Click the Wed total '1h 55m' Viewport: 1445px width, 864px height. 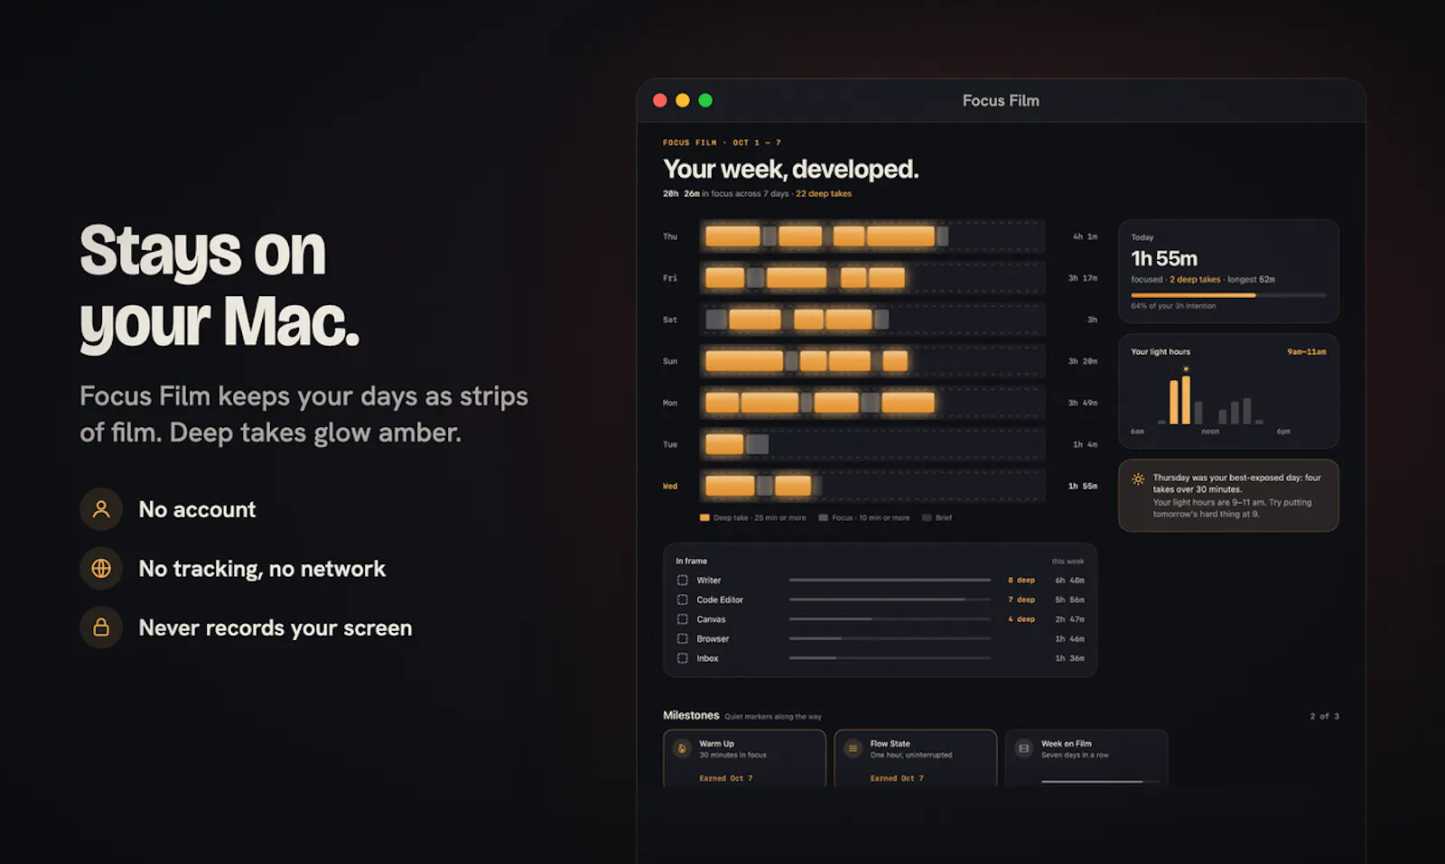(x=1083, y=486)
